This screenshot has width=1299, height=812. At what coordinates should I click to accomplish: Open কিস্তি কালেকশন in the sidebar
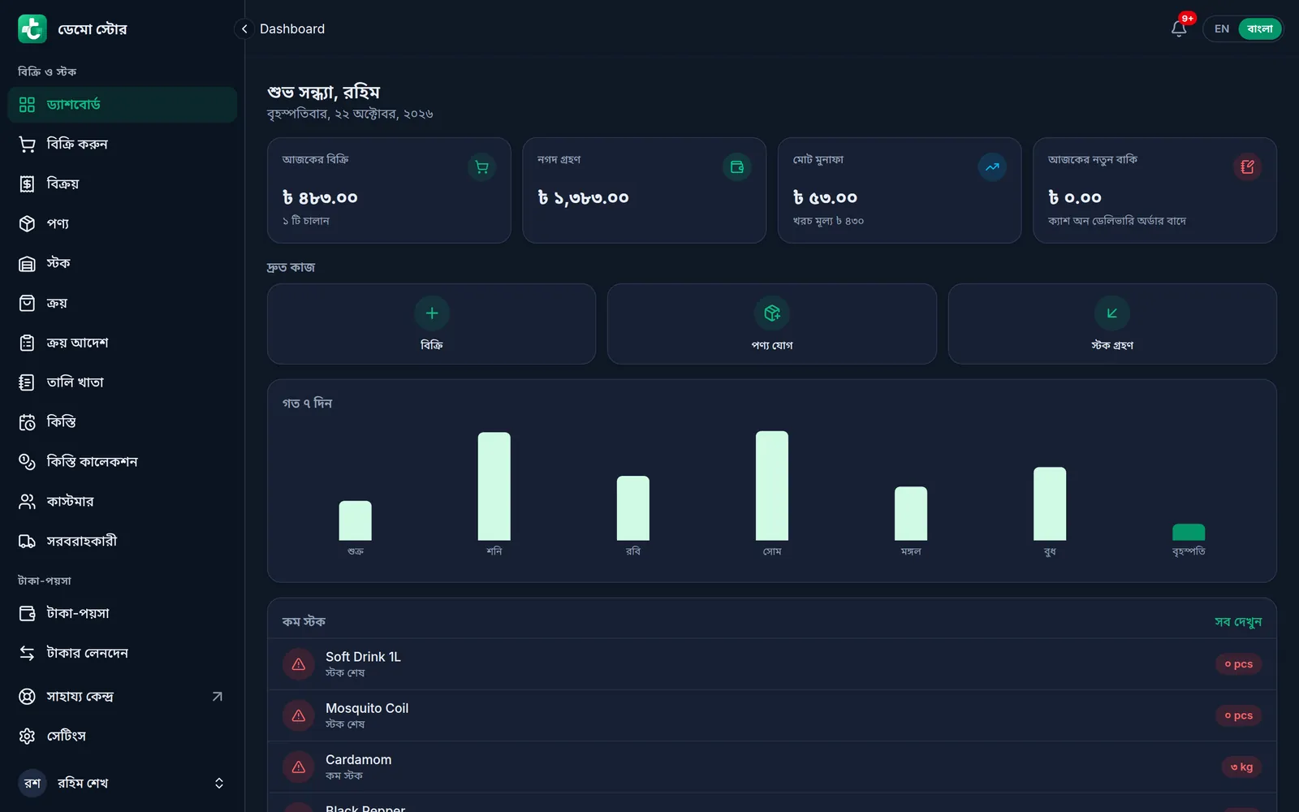123,462
